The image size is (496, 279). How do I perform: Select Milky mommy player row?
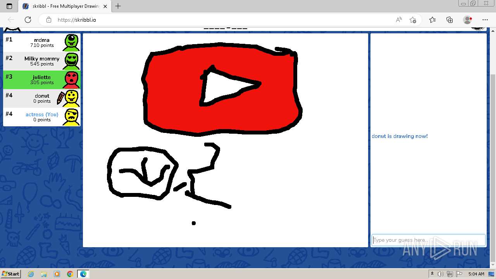pyautogui.click(x=42, y=61)
